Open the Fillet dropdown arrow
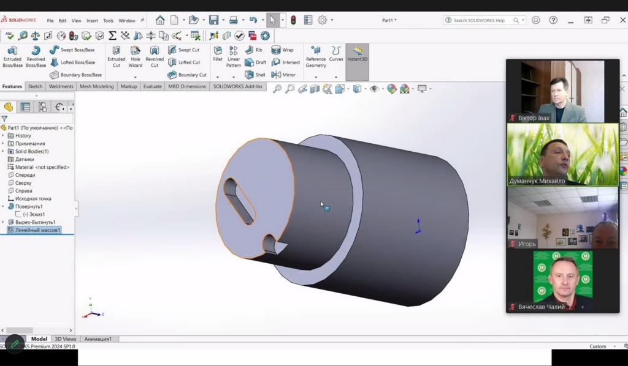 pyautogui.click(x=218, y=77)
